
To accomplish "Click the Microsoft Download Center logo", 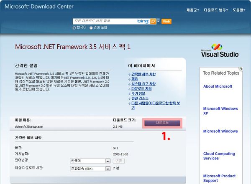I will 39,7.
